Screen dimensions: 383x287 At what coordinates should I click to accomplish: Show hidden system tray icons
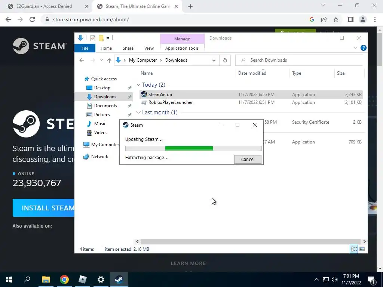[316, 280]
